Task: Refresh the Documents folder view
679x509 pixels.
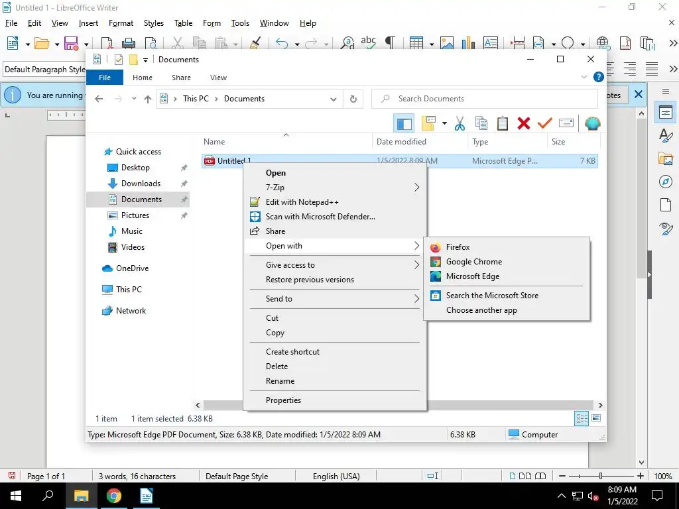Action: pos(353,99)
